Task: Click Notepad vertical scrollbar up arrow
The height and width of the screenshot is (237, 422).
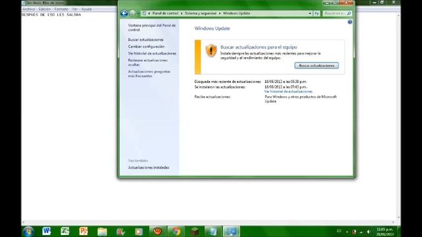Action: [398, 15]
